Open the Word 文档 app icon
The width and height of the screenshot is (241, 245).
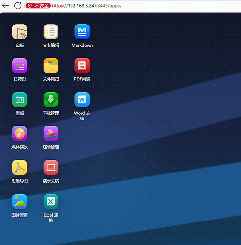(82, 99)
